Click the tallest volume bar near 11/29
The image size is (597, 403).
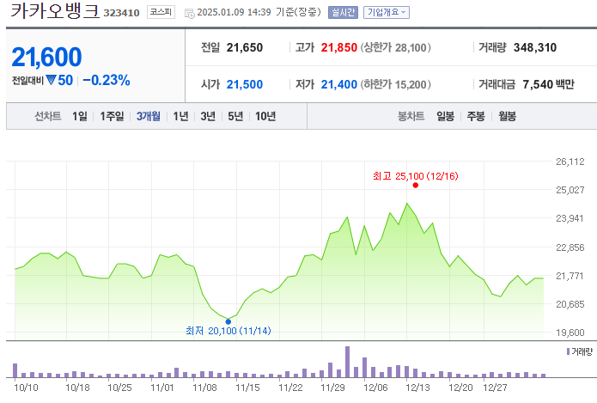coord(347,362)
